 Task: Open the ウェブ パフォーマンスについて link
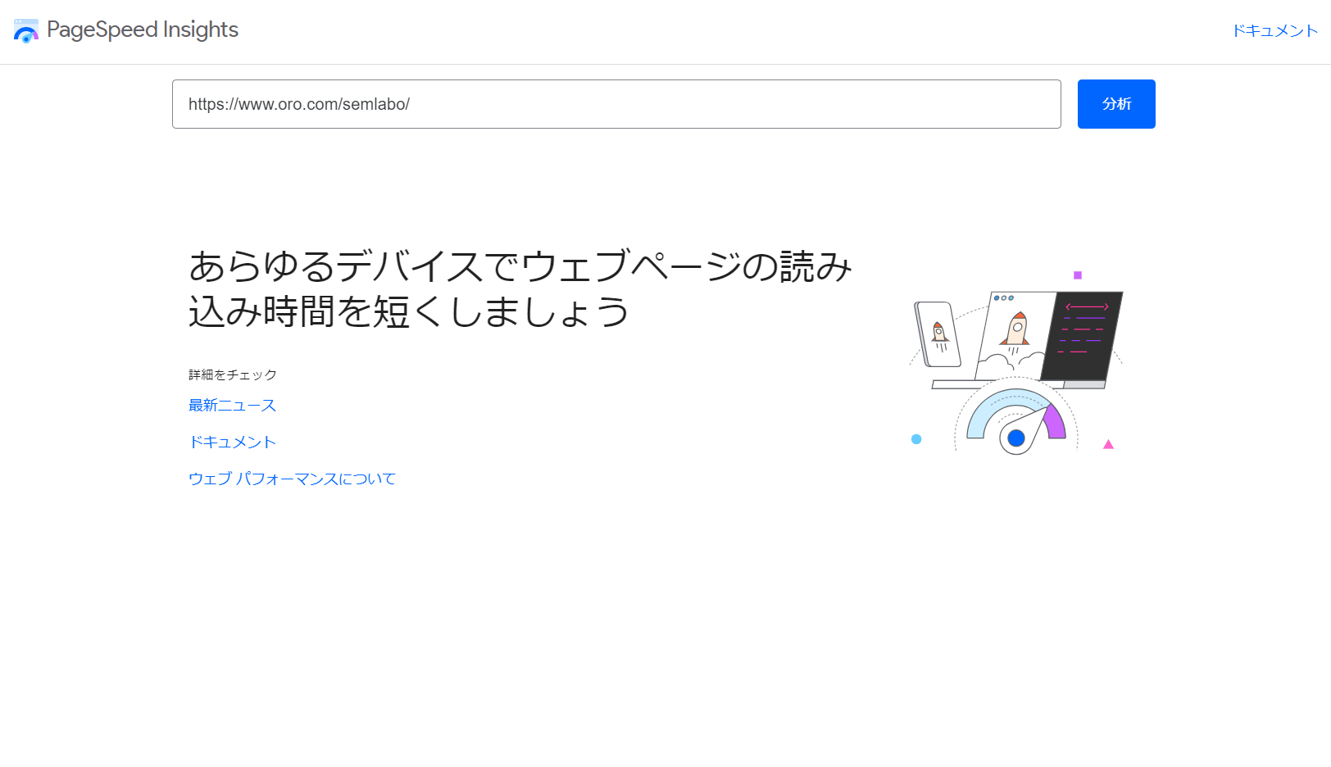292,478
